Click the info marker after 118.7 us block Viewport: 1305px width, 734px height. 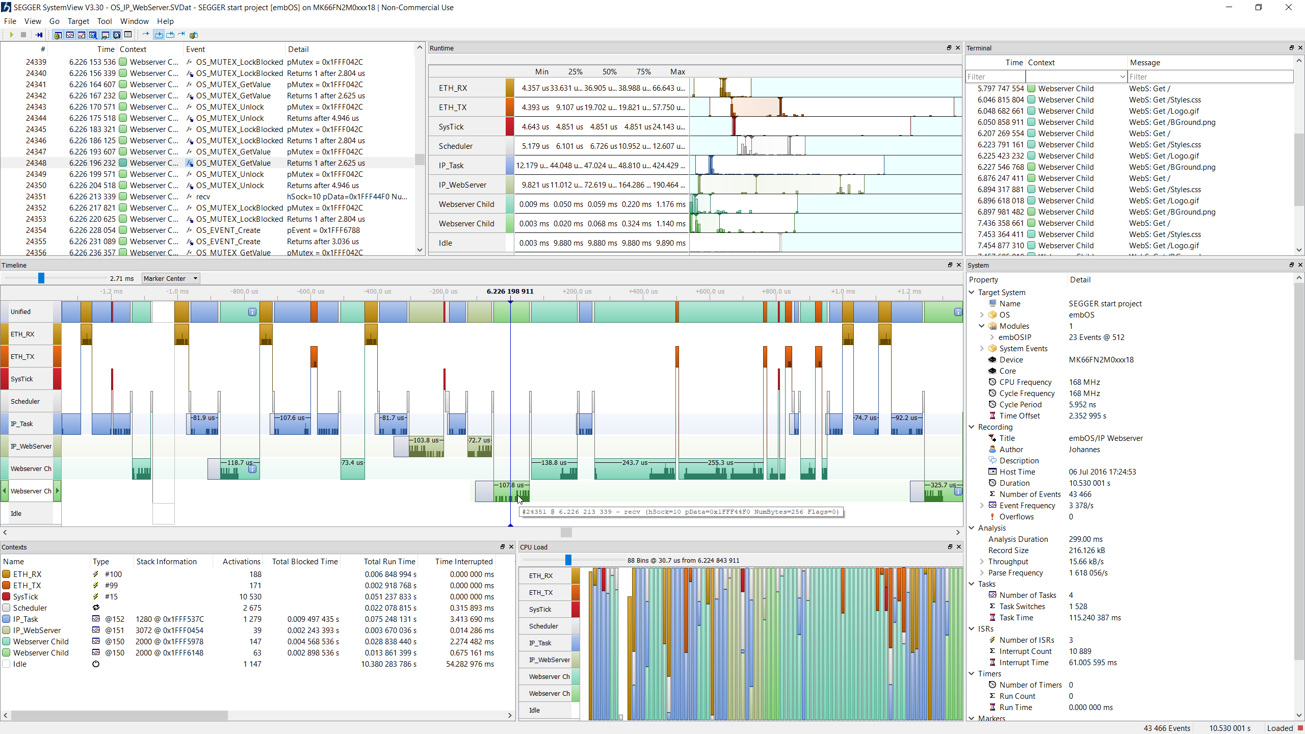click(x=252, y=469)
